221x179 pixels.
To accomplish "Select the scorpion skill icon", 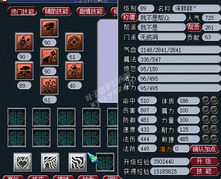I will click(24, 42).
